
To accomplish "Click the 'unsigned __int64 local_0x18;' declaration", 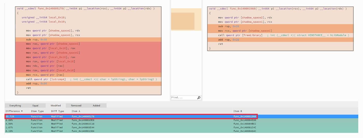I will (44, 17).
